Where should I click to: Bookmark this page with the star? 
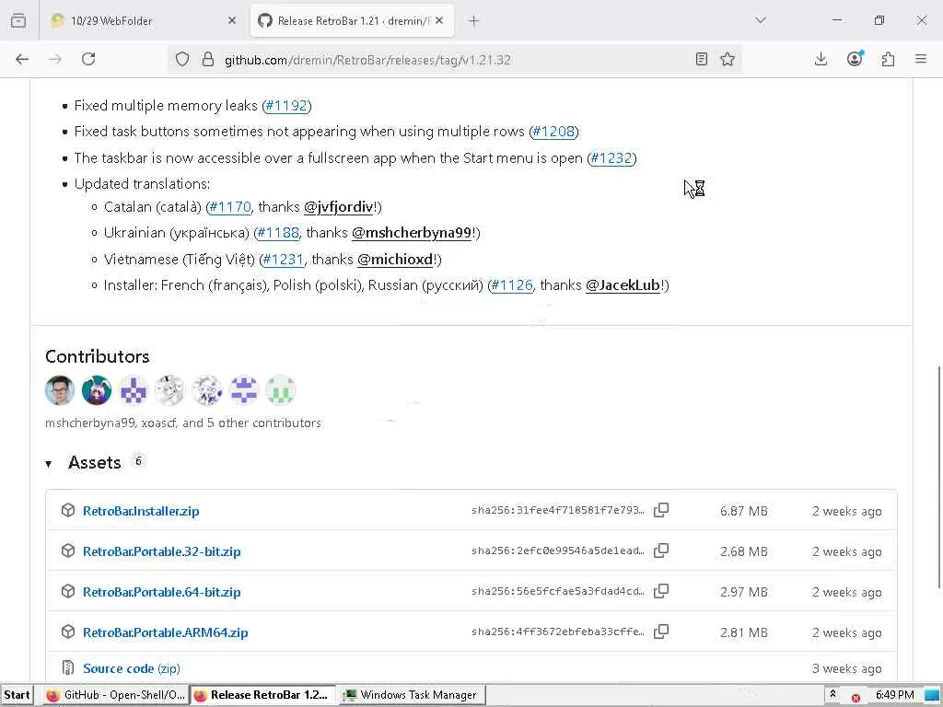[x=728, y=59]
